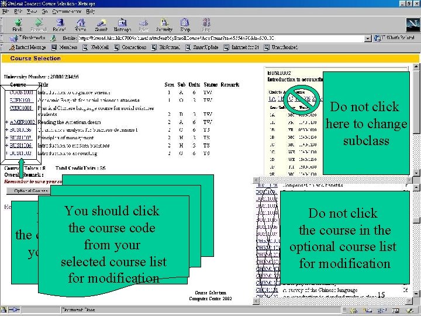Viewport: 421px width, 316px height.
Task: Click course code for Introduction to accounting
Action: pos(20,153)
